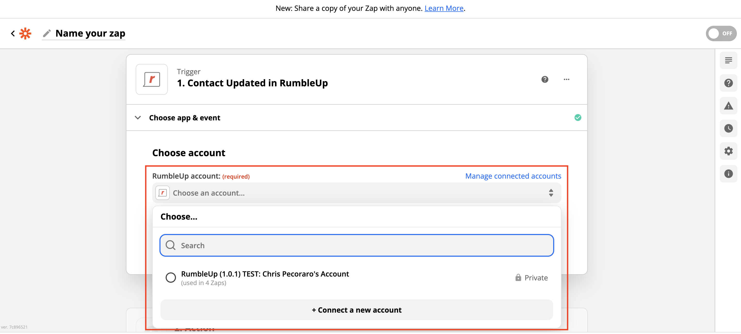Click the back arrow in header
The image size is (741, 334).
13,33
